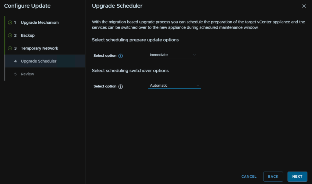Click the info icon beside the prepare update option
312x184 pixels.
120,56
